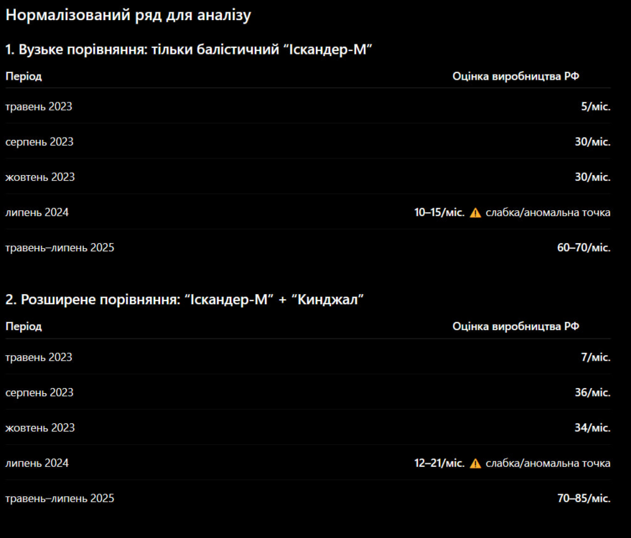Viewport: 631px width, 538px height.
Task: Select the 5/міс. value for травень 2023
Action: tap(596, 107)
